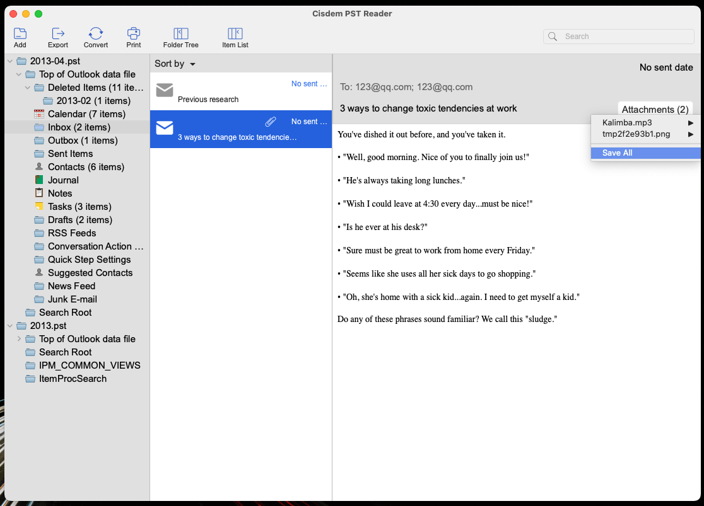Collapse the Deleted Items folder chevron
Viewport: 704px width, 506px height.
28,88
